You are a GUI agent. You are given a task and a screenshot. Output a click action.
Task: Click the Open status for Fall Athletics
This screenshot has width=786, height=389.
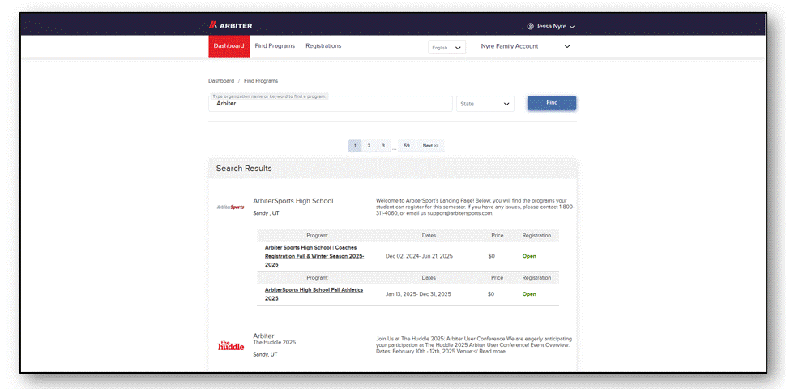pyautogui.click(x=529, y=294)
